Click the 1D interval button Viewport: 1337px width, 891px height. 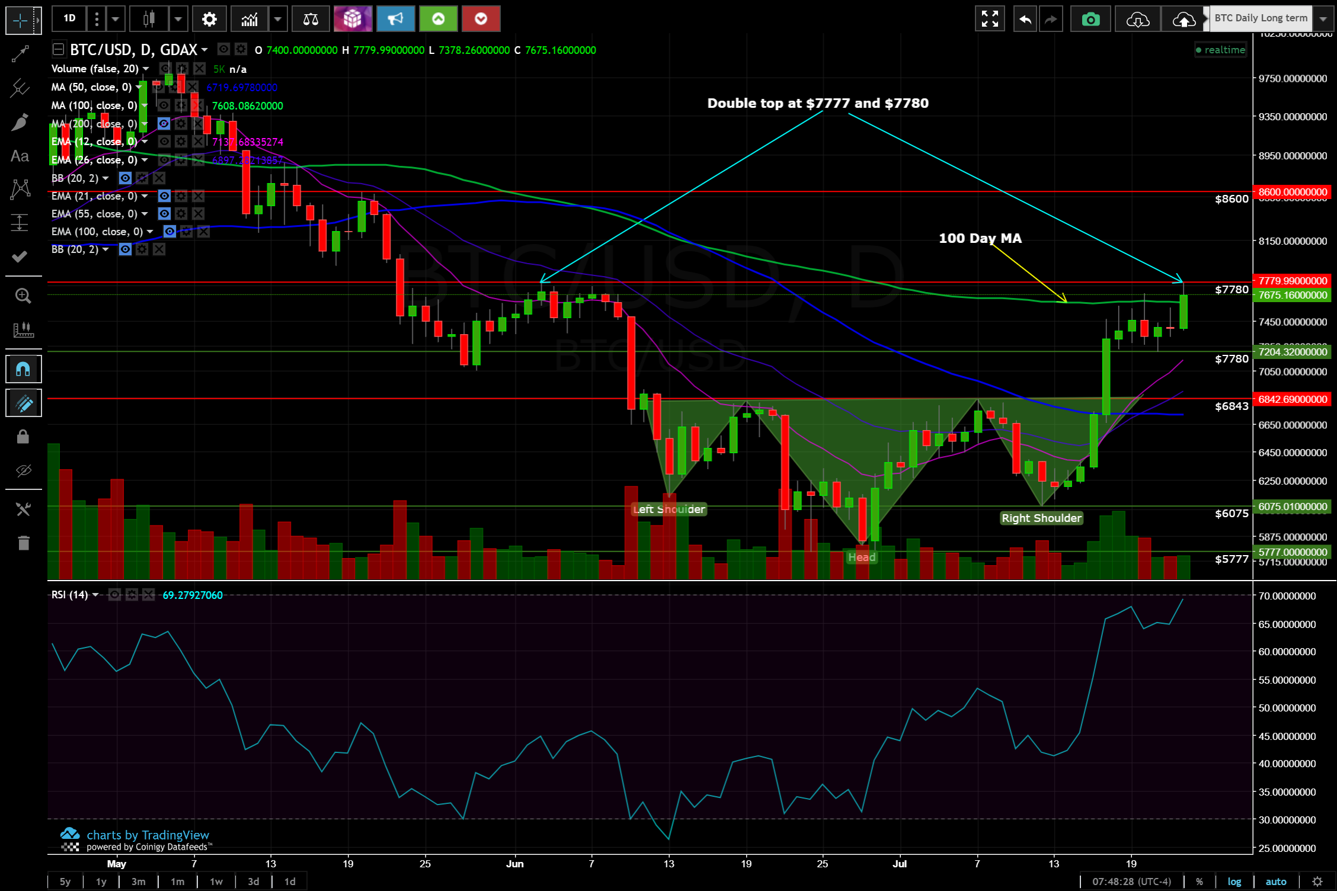[x=69, y=18]
